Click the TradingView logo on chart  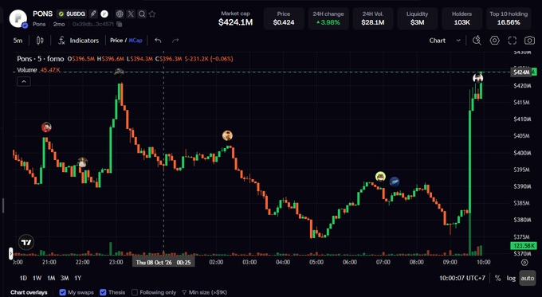[x=26, y=242]
